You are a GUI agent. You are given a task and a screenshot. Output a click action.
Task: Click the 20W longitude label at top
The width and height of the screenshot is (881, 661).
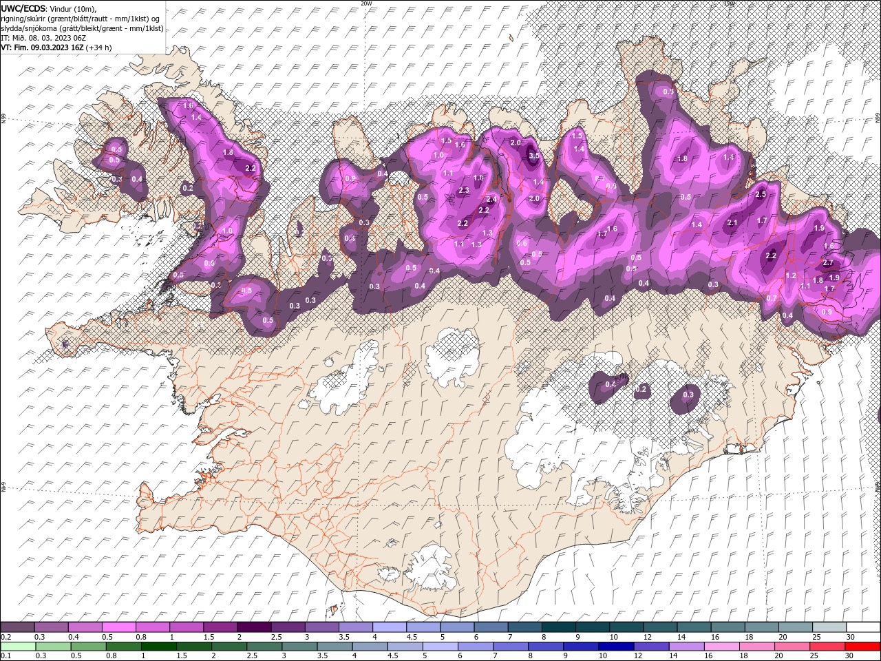(366, 3)
